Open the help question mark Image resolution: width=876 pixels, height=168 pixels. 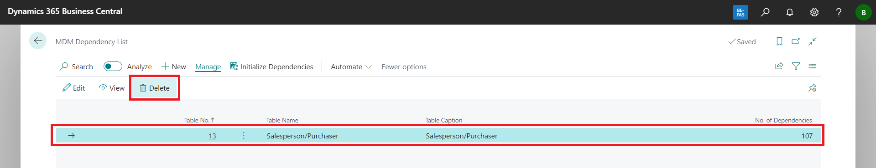click(x=839, y=12)
